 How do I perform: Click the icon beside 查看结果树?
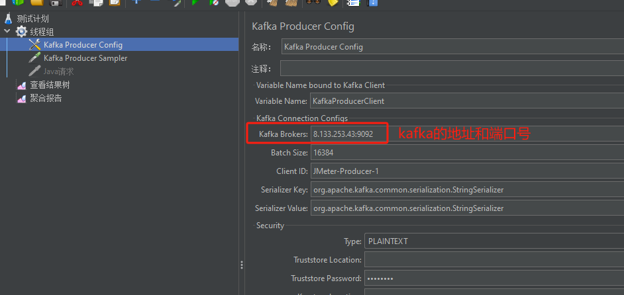(21, 85)
